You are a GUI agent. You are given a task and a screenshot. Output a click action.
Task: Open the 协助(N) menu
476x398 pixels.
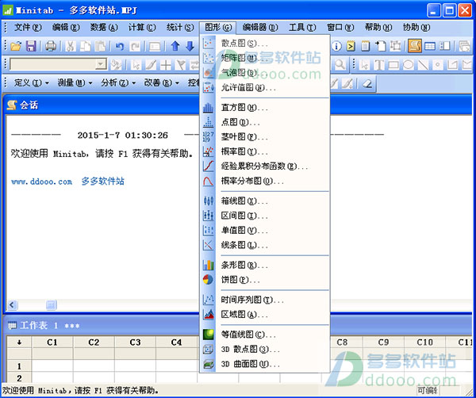(416, 28)
